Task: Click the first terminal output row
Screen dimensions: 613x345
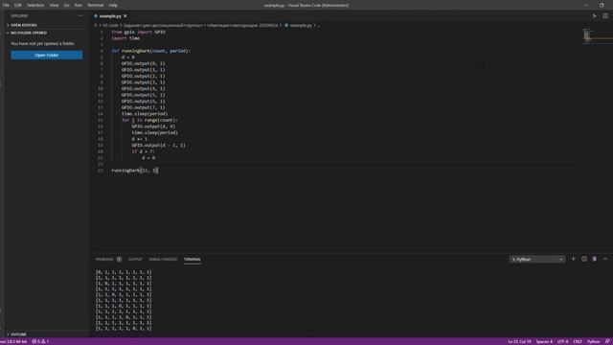Action: coord(124,272)
